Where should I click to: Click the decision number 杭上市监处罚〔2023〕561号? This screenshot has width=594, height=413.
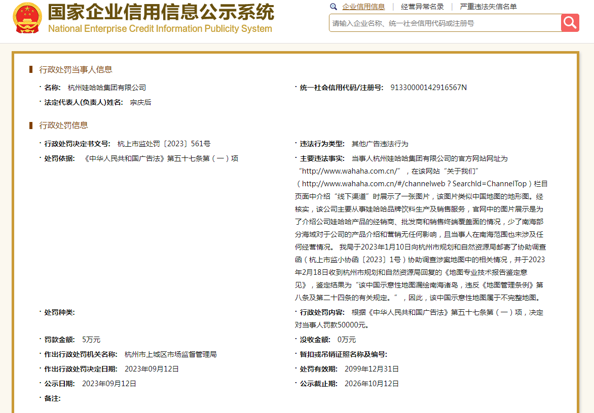click(164, 144)
